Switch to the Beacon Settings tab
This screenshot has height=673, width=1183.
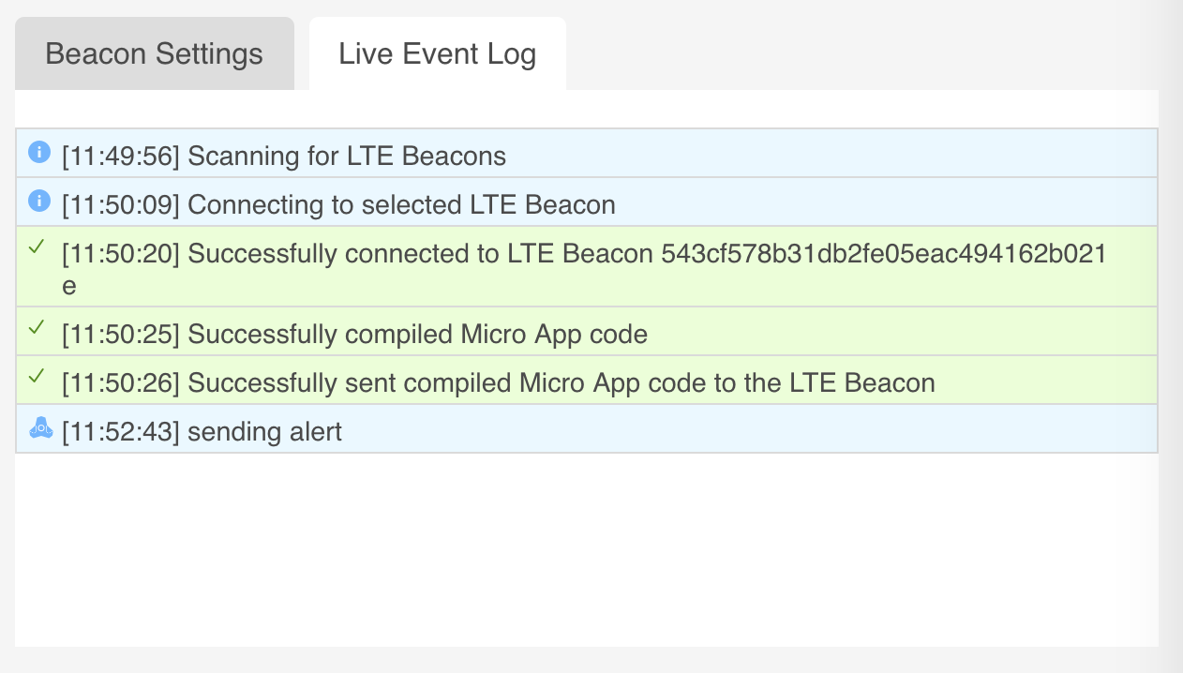155,53
